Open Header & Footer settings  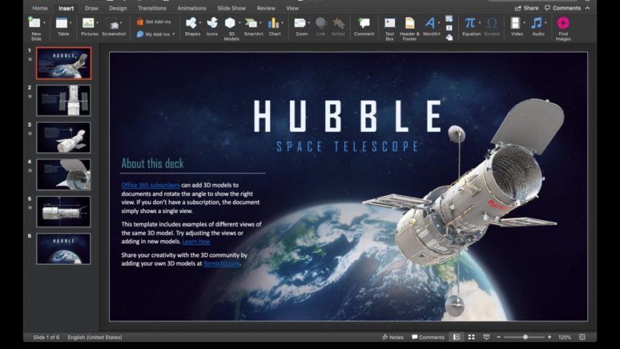click(410, 29)
